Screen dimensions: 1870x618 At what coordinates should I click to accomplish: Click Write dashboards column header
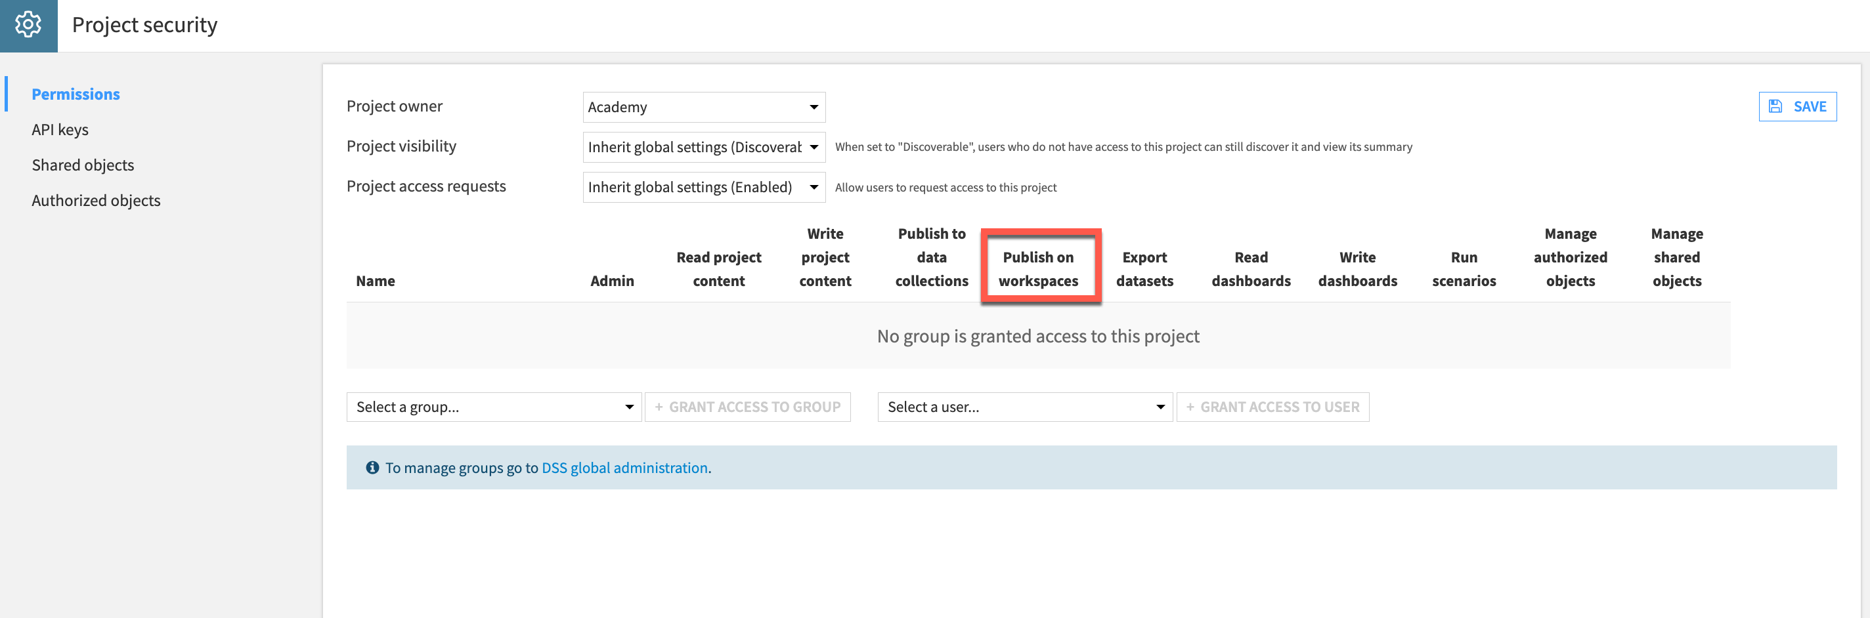[1357, 269]
